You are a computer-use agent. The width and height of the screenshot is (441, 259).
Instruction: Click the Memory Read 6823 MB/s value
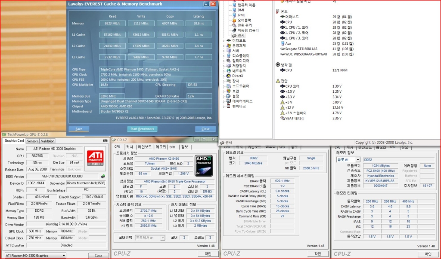pyautogui.click(x=112, y=24)
